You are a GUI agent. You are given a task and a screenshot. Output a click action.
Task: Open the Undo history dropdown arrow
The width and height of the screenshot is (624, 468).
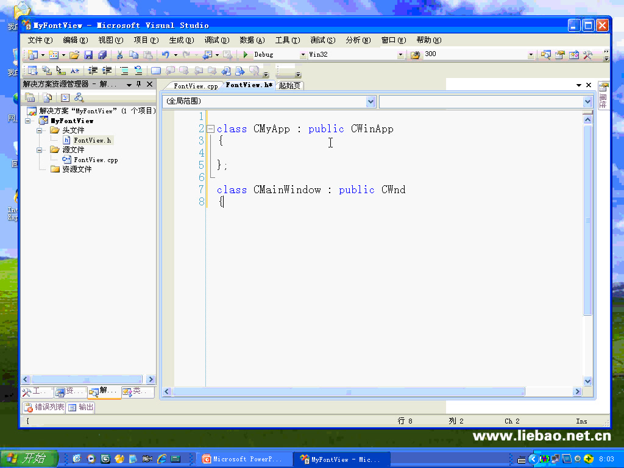point(175,55)
